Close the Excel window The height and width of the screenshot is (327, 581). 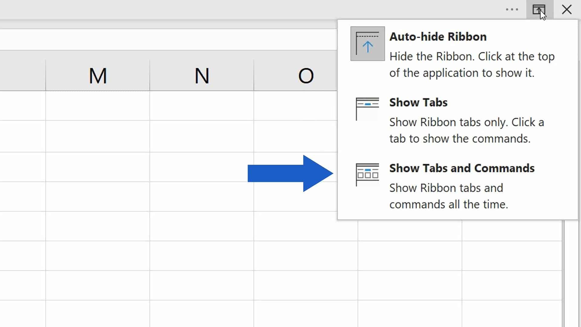click(x=566, y=9)
